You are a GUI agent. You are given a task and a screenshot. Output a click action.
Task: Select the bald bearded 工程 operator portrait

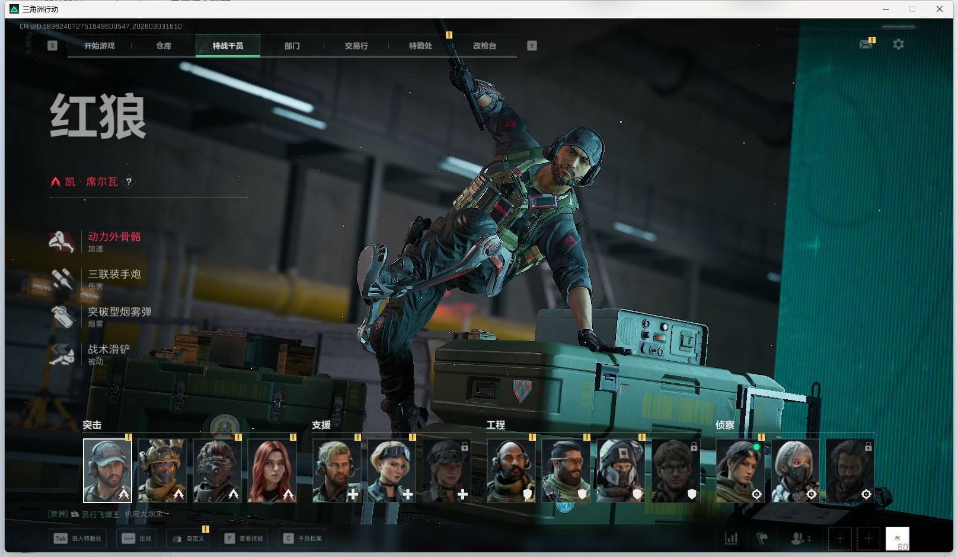pos(511,471)
